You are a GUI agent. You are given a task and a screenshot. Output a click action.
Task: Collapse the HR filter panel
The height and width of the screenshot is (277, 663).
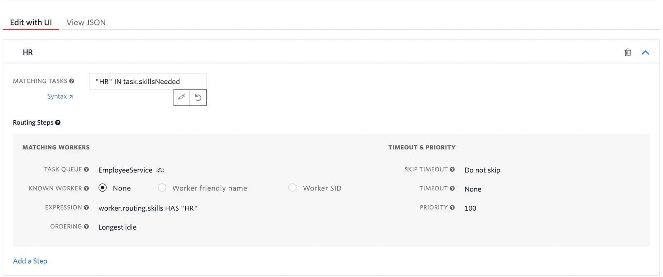645,52
